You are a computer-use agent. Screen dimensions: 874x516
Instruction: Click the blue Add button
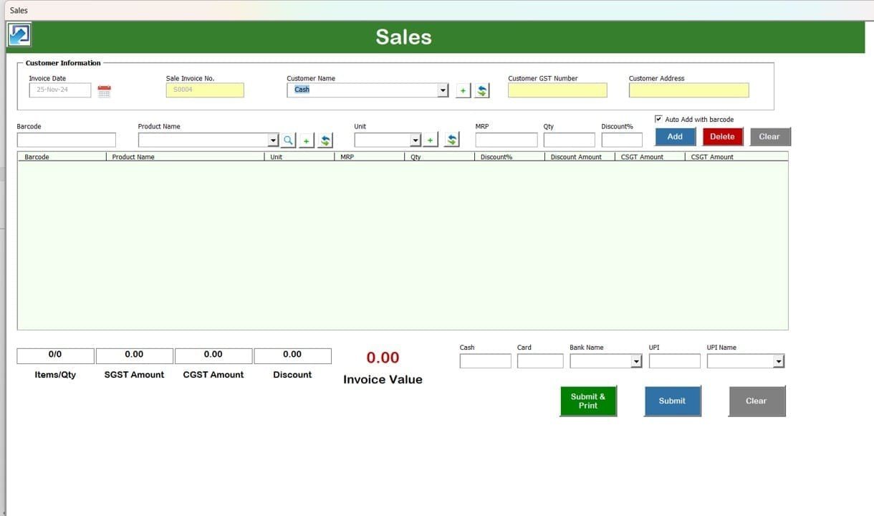pos(676,136)
